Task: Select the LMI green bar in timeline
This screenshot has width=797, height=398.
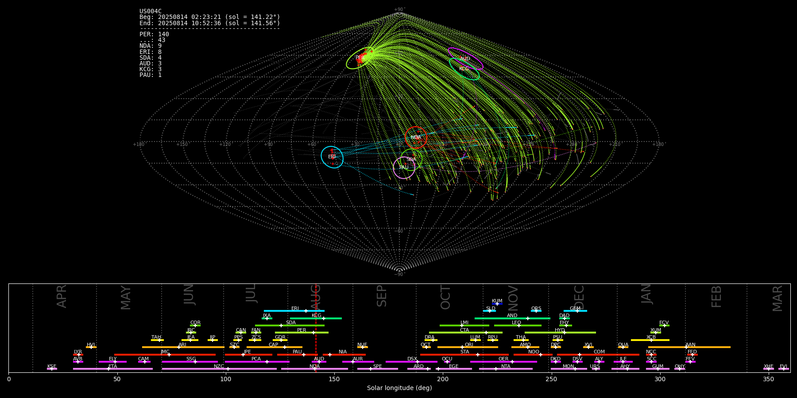Action: (464, 325)
